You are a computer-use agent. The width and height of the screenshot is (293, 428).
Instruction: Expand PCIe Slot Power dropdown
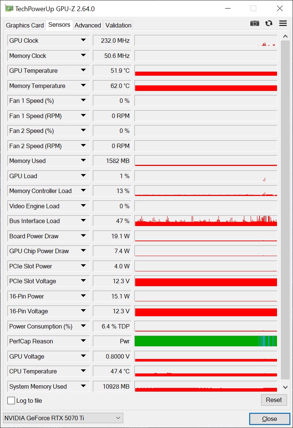tap(83, 266)
